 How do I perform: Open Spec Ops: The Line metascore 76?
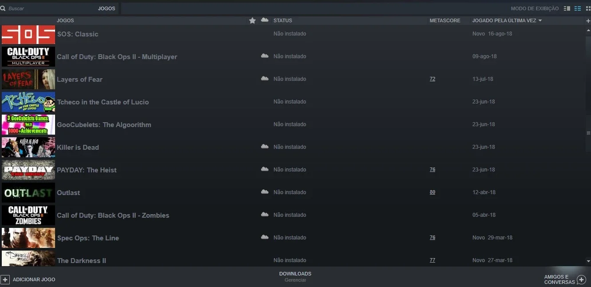click(x=432, y=238)
